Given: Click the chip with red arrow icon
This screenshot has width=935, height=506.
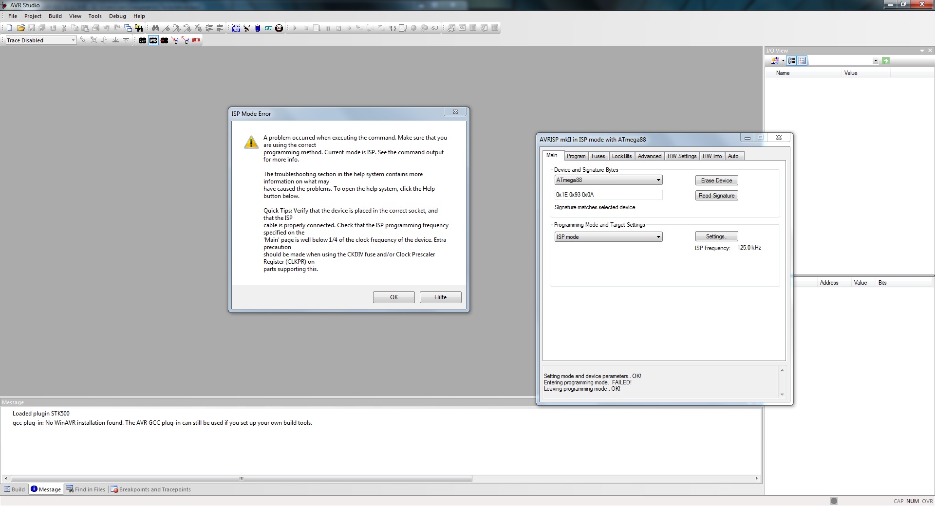Looking at the screenshot, I should pos(164,40).
